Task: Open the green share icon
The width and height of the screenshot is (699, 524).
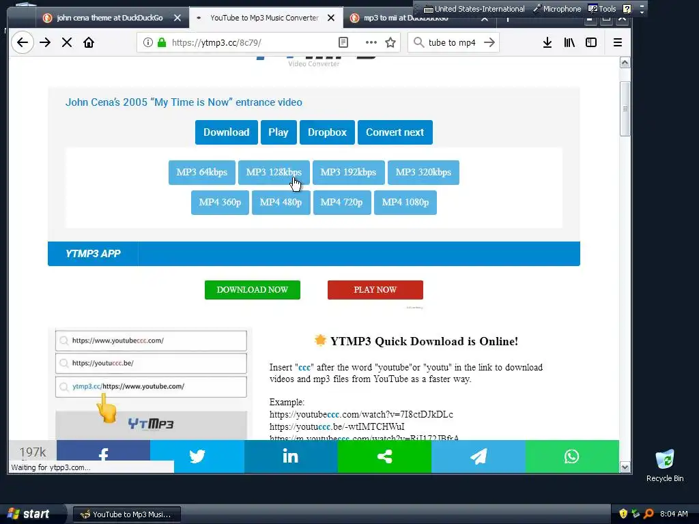Action: (384, 456)
